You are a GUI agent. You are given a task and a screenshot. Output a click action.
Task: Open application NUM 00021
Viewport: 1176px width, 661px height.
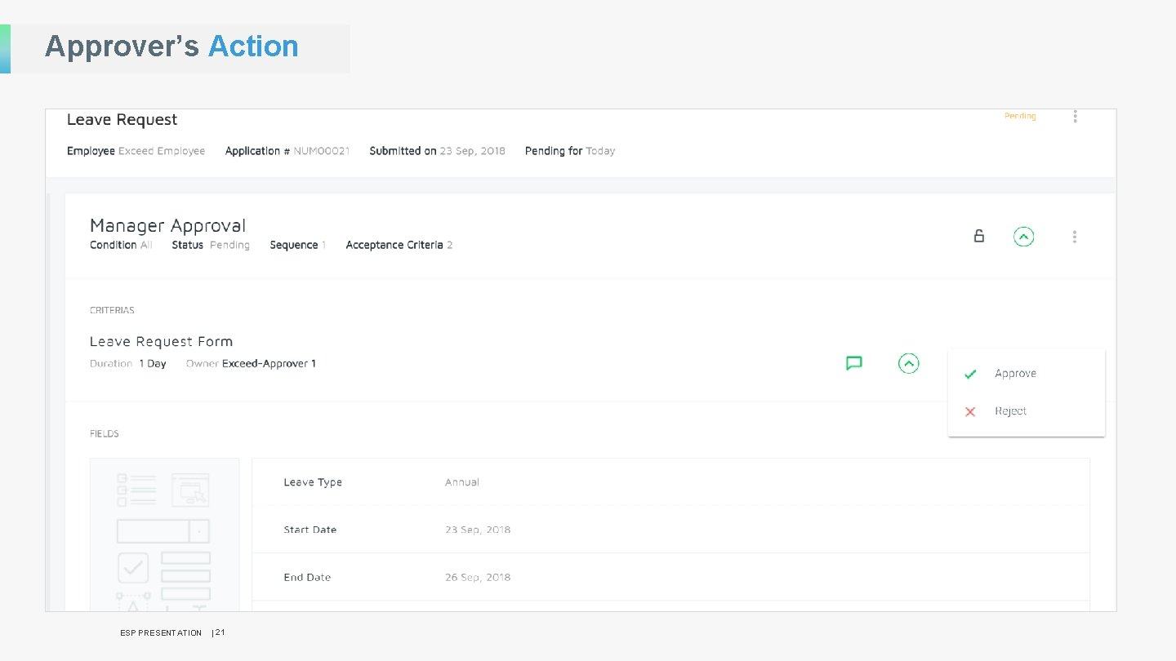(324, 151)
